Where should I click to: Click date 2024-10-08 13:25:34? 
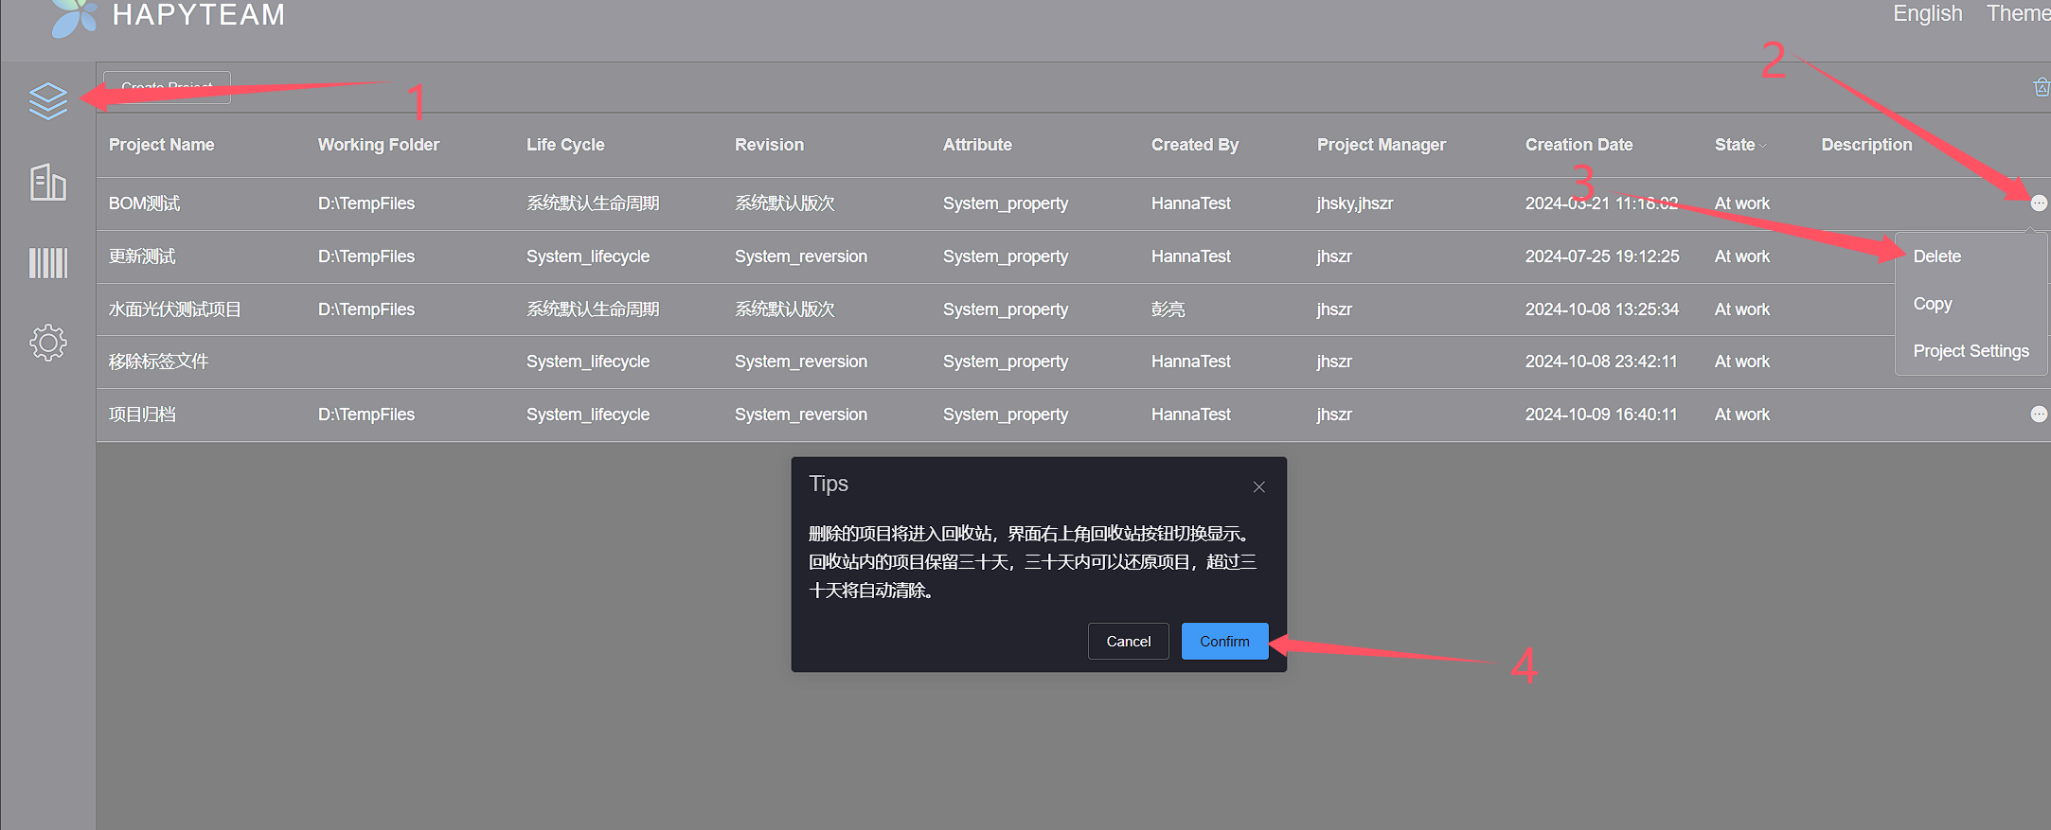[1602, 309]
